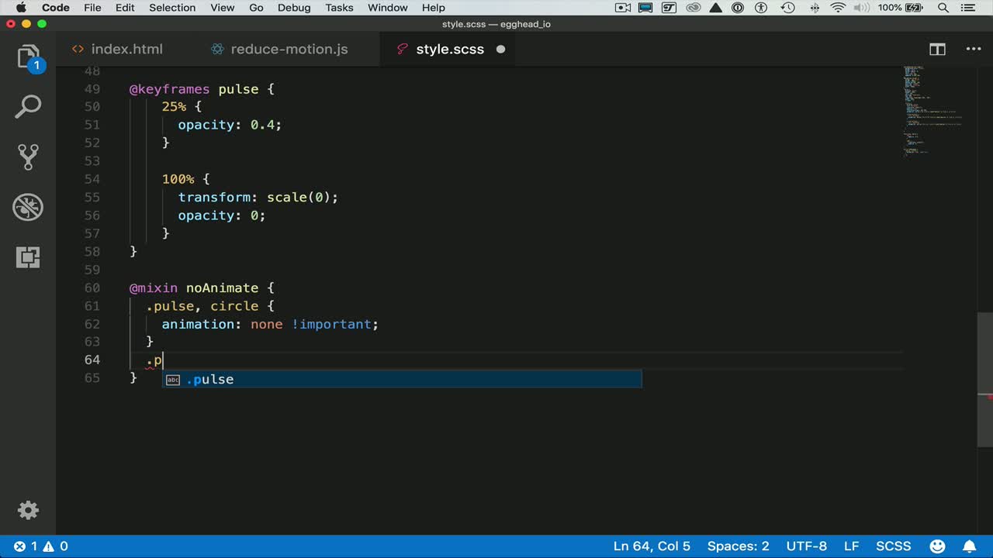Screen dimensions: 993x558
Task: Open the editor More Actions menu
Action: click(x=973, y=50)
